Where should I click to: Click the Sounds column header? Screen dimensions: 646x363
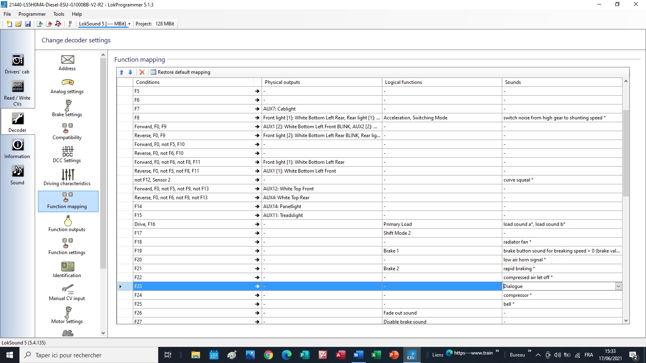(562, 82)
